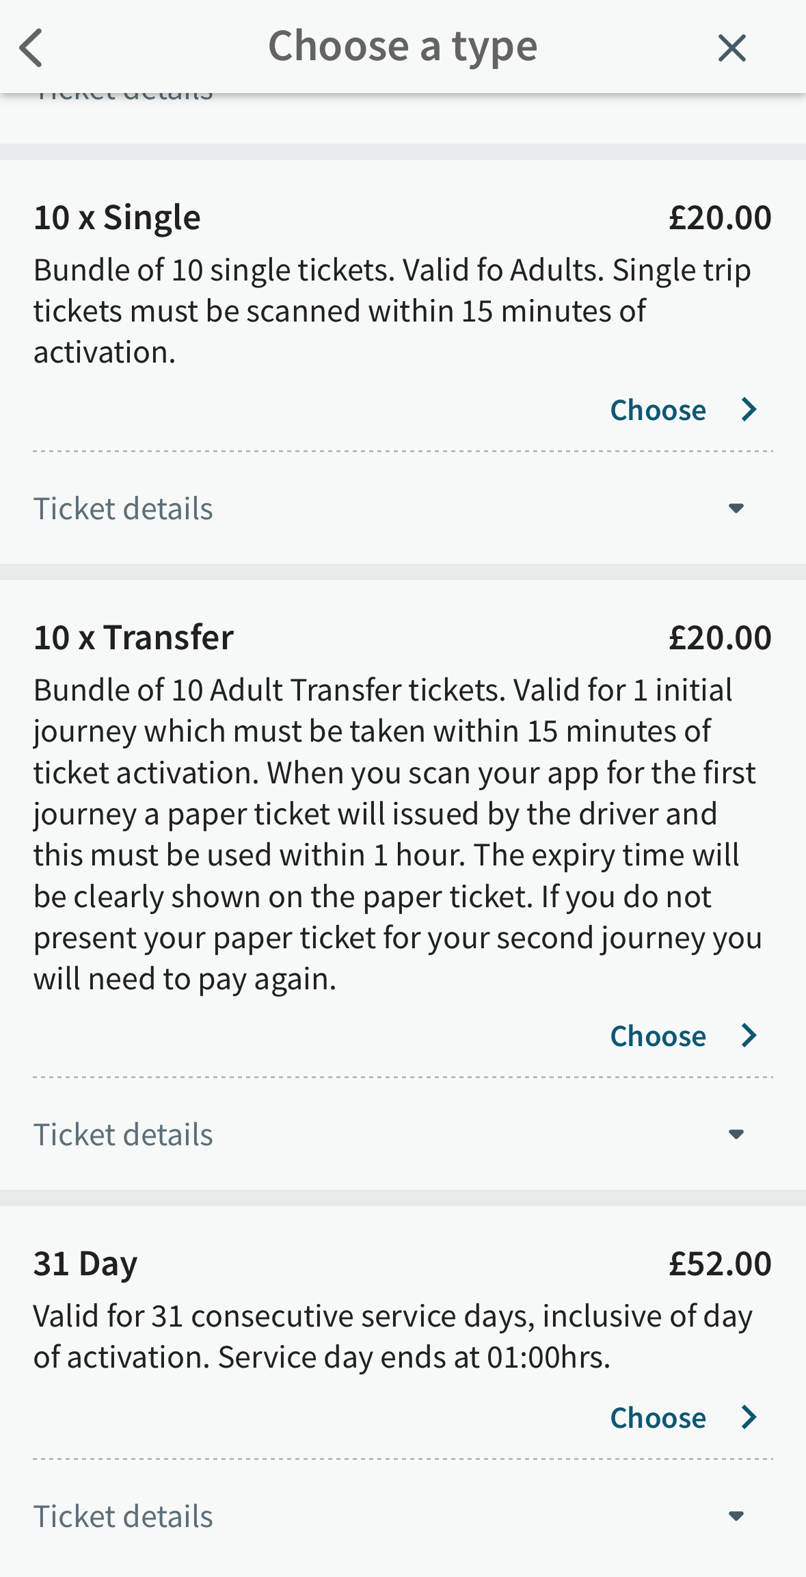The image size is (806, 1577).
Task: Choose the 31 Day ticket
Action: pos(658,1418)
